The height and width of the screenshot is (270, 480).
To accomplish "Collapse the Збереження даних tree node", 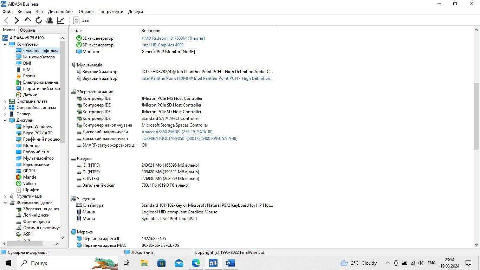I will (5, 202).
